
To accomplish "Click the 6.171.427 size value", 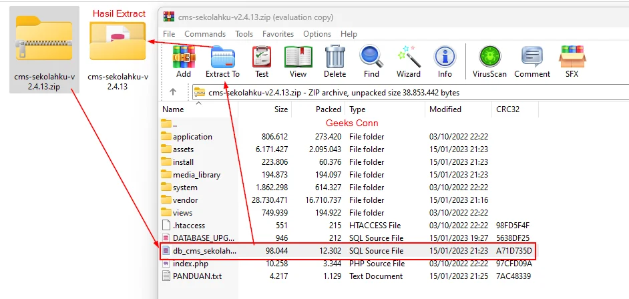I will pos(272,149).
